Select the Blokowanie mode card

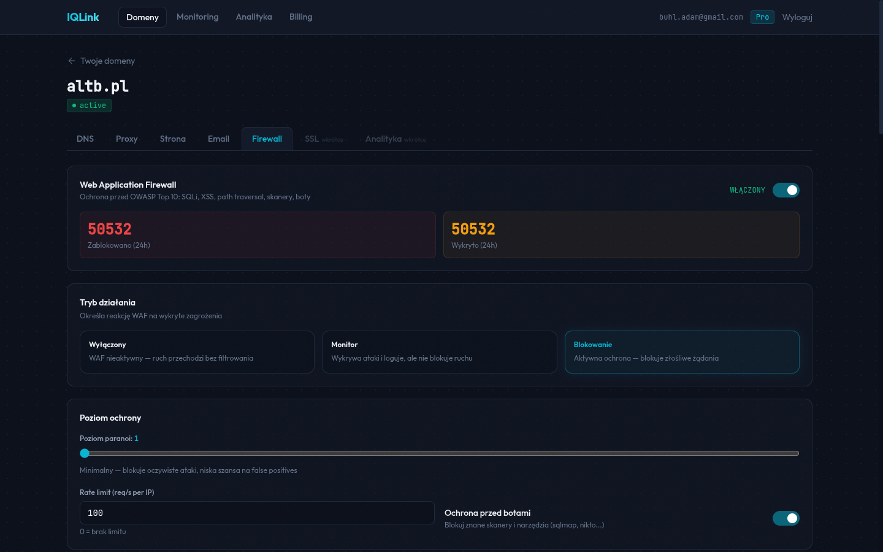pos(681,352)
